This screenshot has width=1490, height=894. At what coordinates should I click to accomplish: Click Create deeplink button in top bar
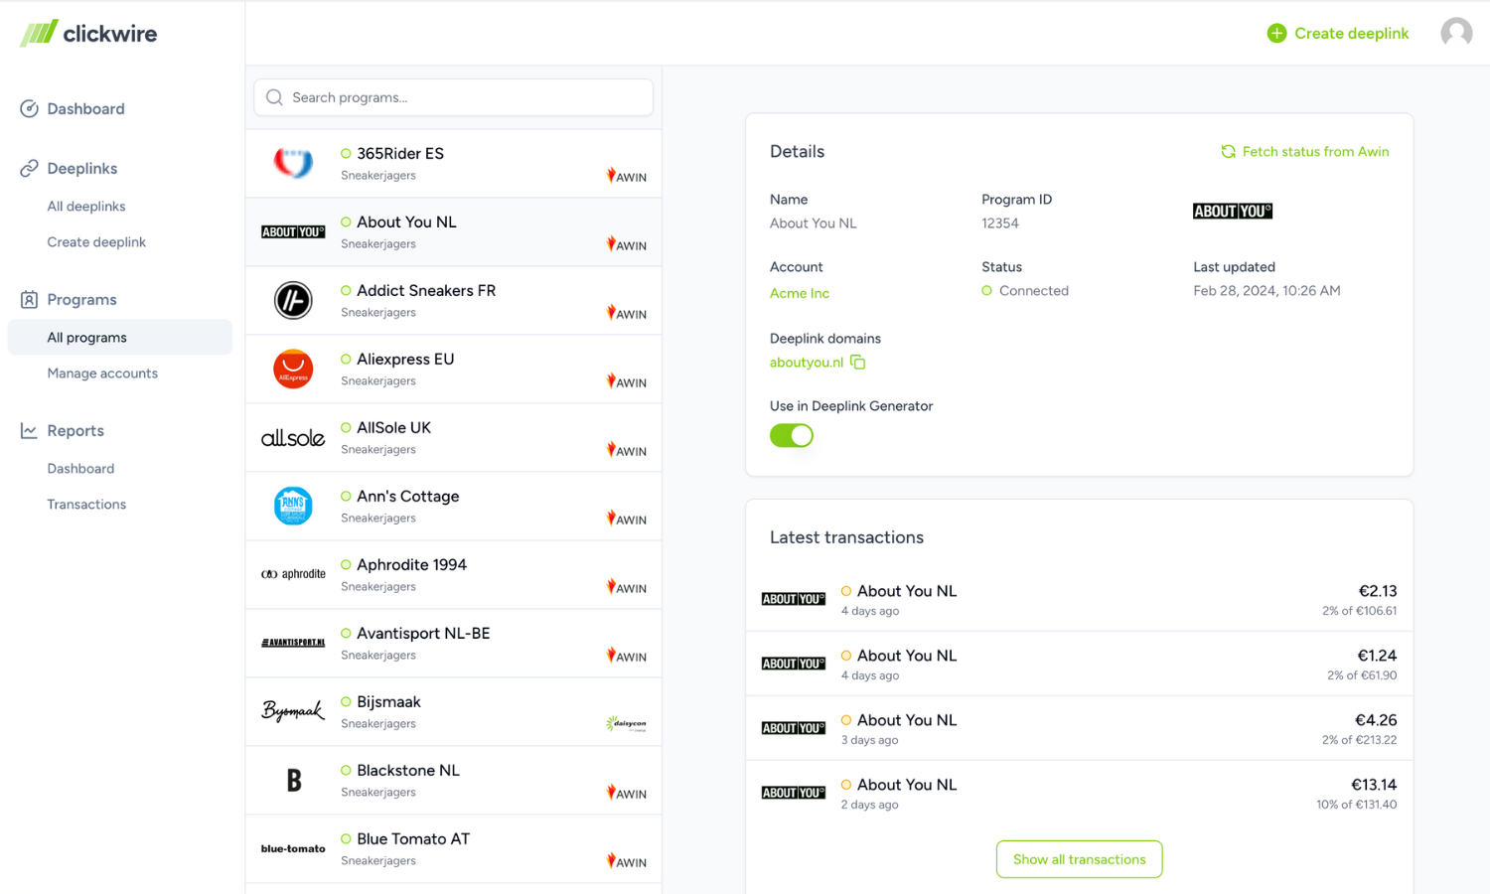click(x=1338, y=34)
